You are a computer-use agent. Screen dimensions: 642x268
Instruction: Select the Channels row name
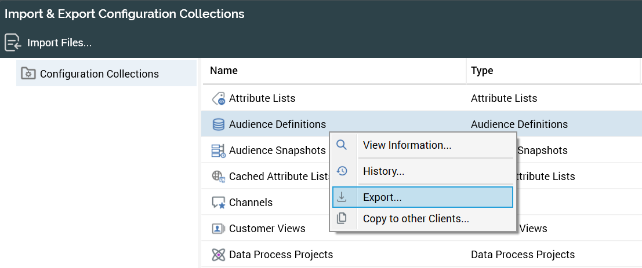[251, 203]
